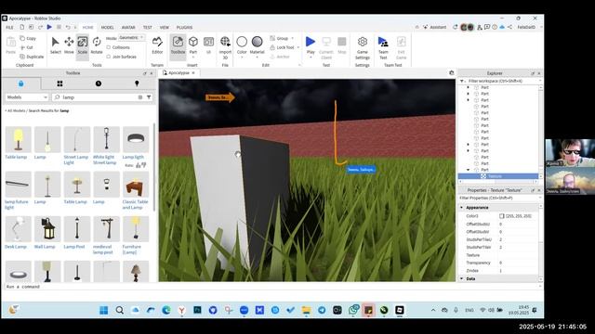The image size is (595, 334).
Task: Select the Wall Lamp model thumbnail
Action: [47, 229]
